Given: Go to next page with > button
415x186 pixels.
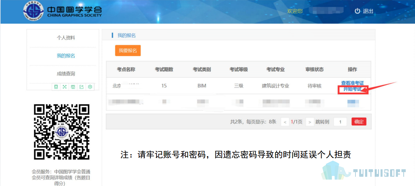Looking at the screenshot, I should (x=310, y=122).
